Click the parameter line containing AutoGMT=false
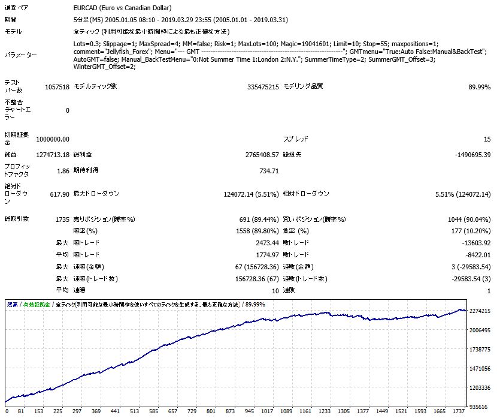The height and width of the screenshot is (418, 497). (x=254, y=59)
